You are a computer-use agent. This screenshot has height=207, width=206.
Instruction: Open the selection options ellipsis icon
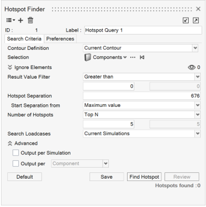click(133, 57)
